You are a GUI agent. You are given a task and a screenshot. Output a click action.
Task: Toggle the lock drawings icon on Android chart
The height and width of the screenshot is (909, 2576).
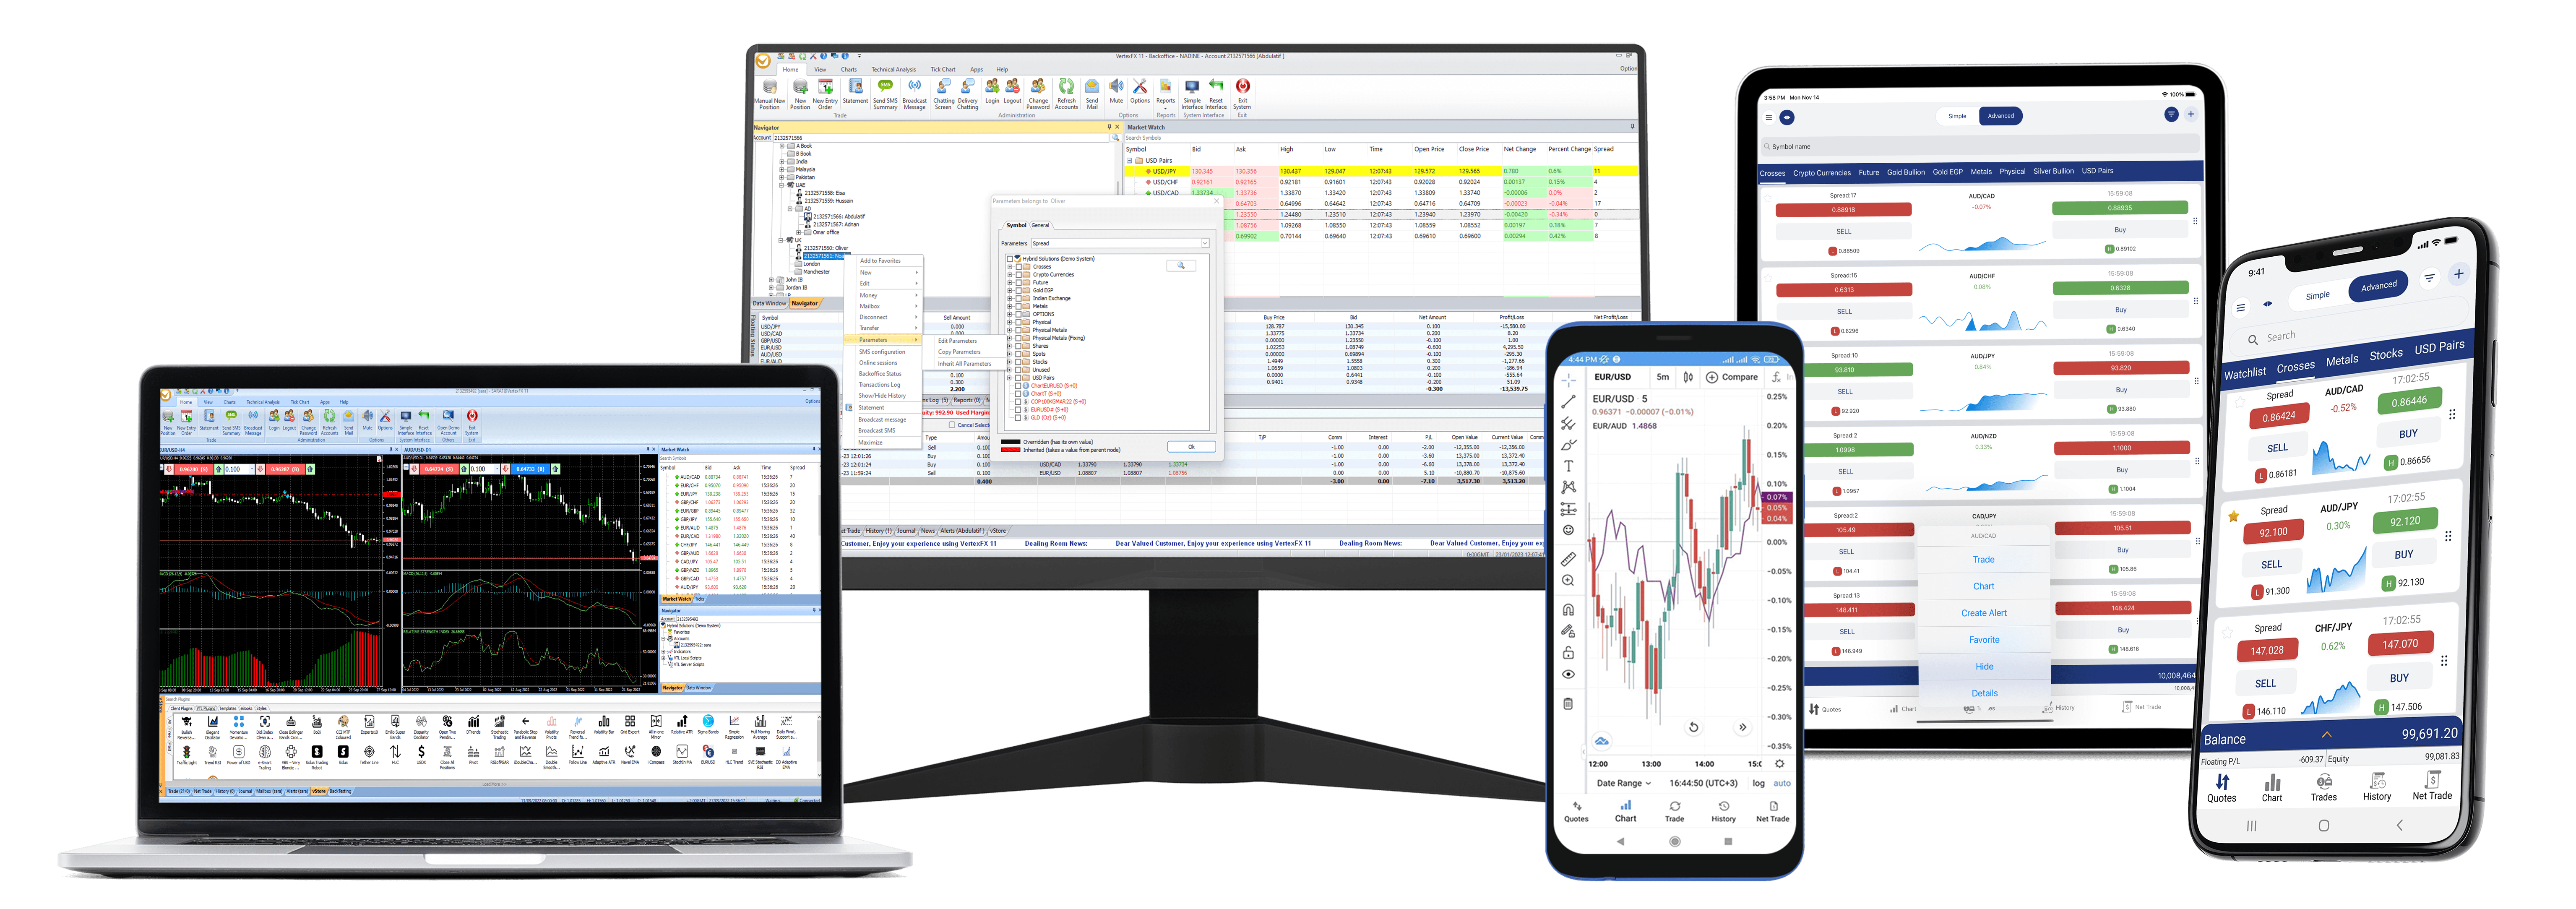coord(1568,653)
